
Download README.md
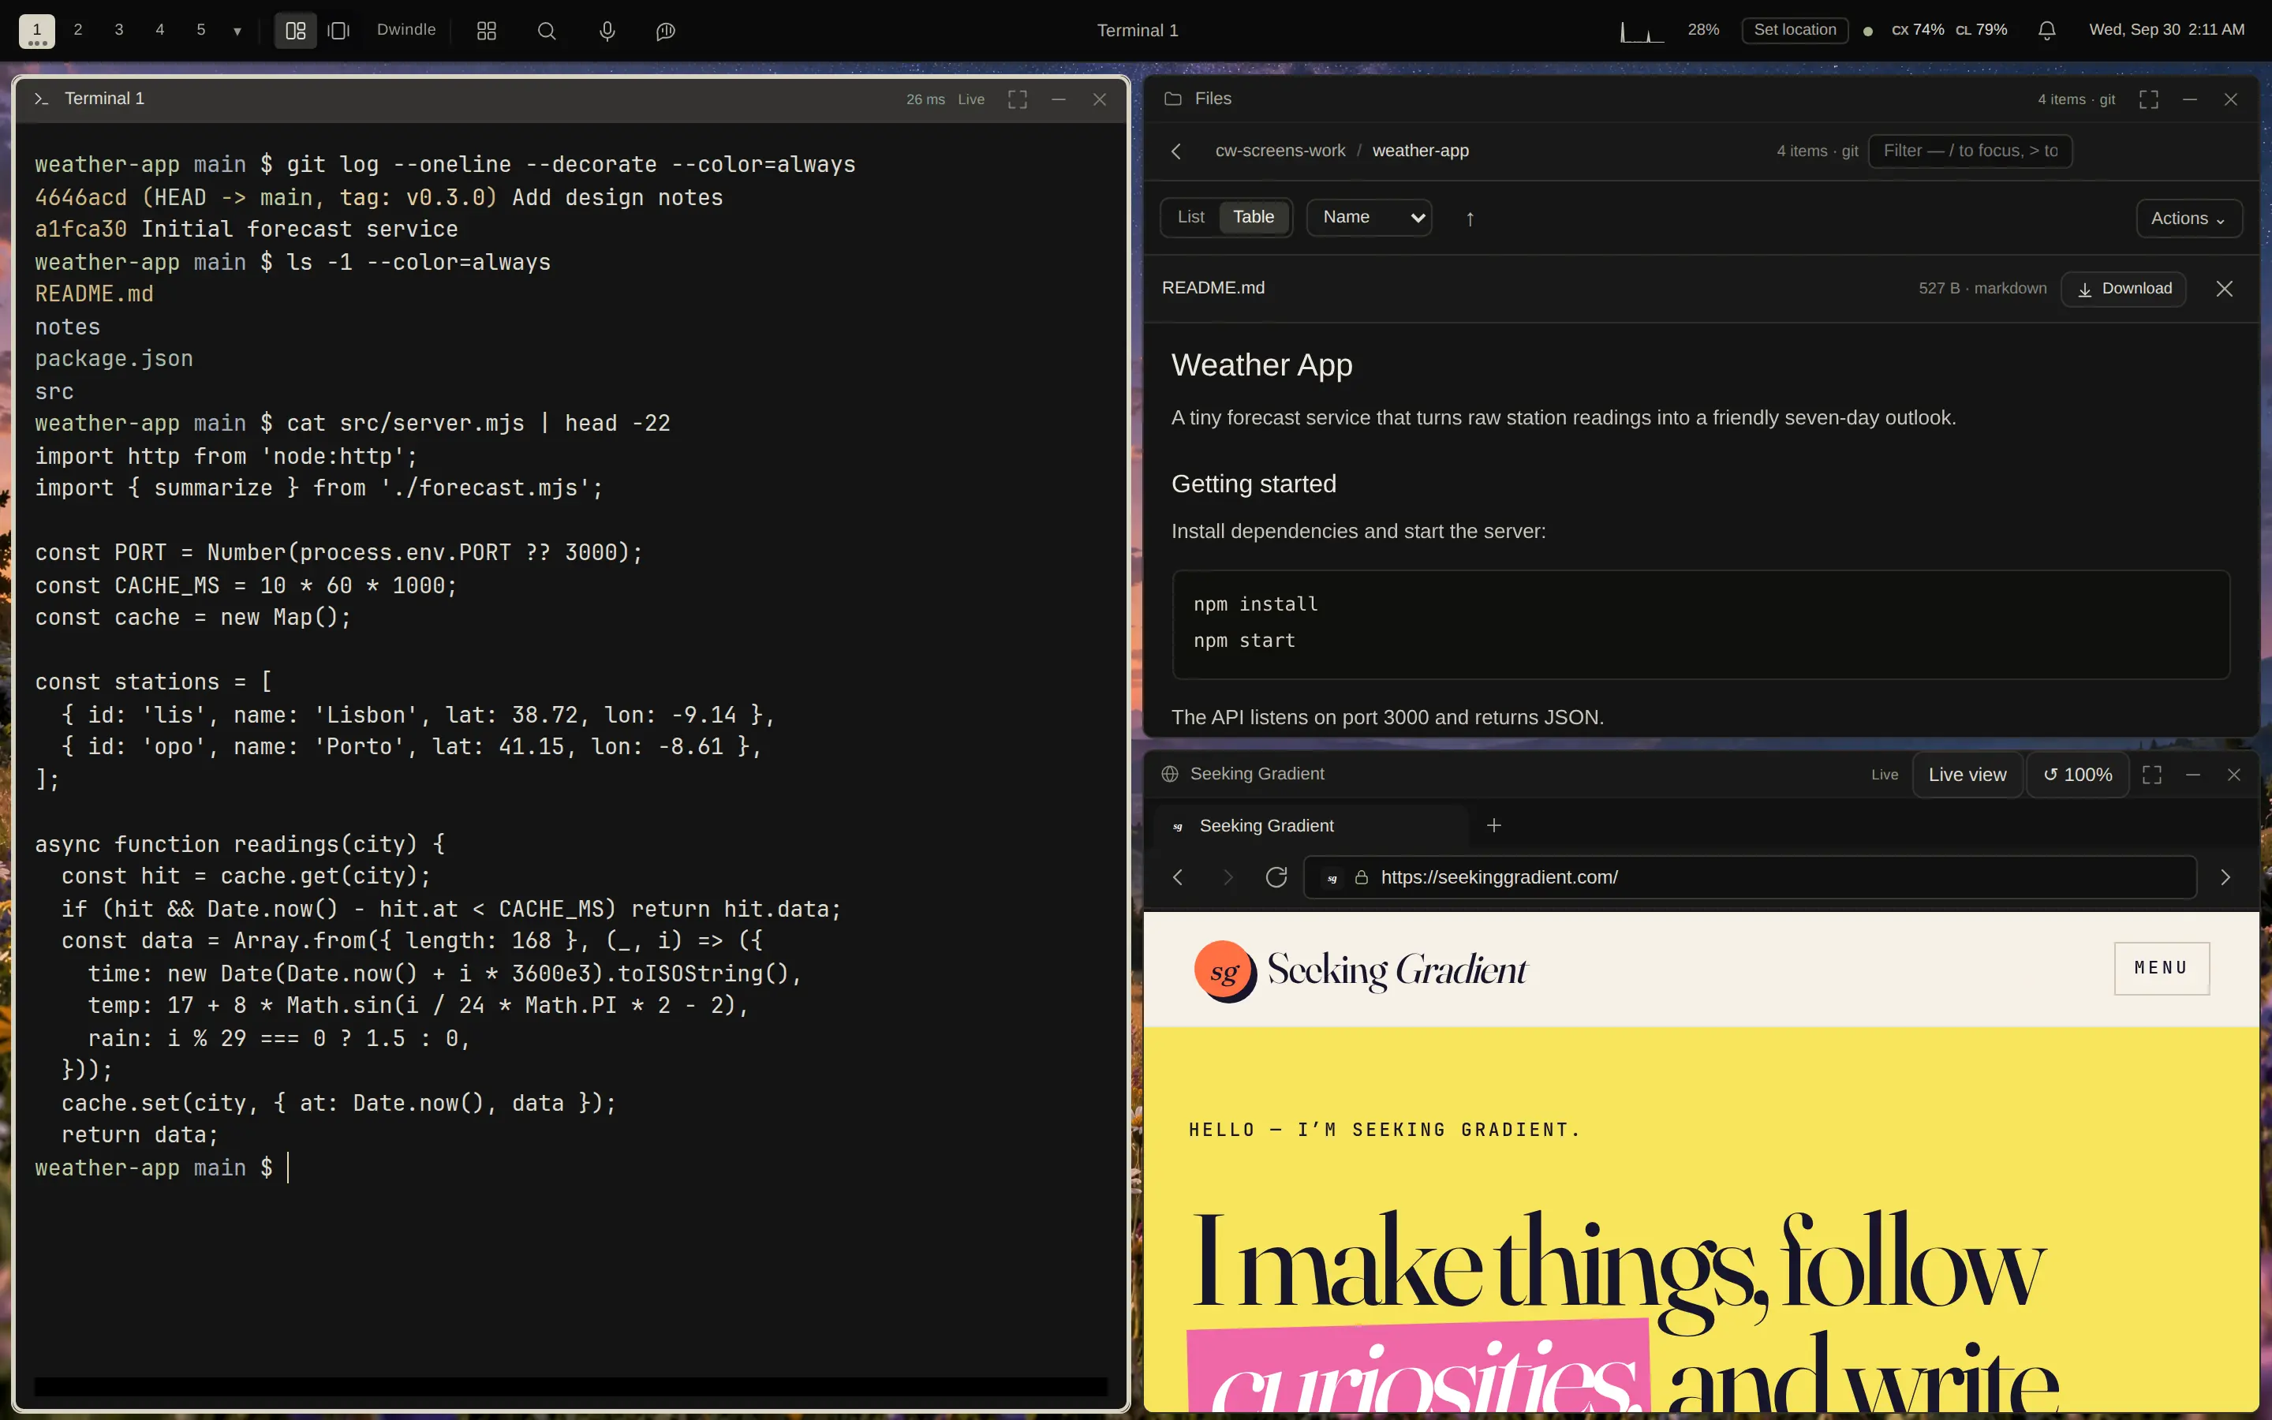(x=2124, y=290)
